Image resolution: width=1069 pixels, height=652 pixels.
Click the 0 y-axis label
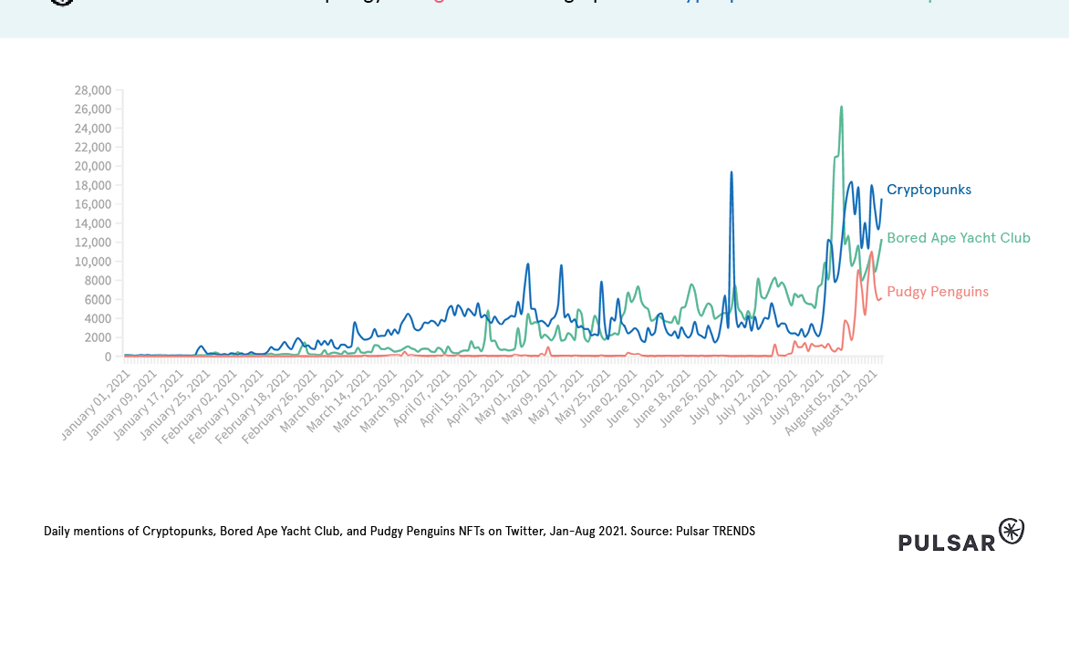(x=107, y=357)
